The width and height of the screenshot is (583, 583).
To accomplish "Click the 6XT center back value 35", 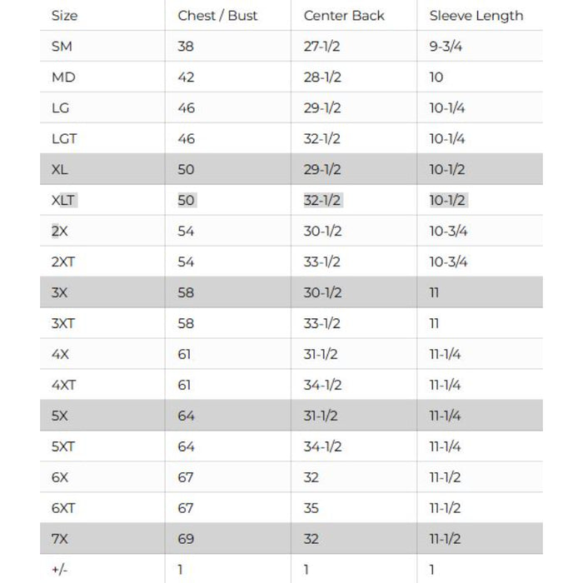I will (311, 508).
